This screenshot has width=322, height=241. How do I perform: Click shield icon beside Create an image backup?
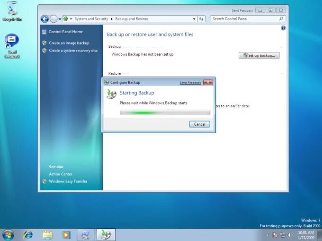pyautogui.click(x=45, y=43)
